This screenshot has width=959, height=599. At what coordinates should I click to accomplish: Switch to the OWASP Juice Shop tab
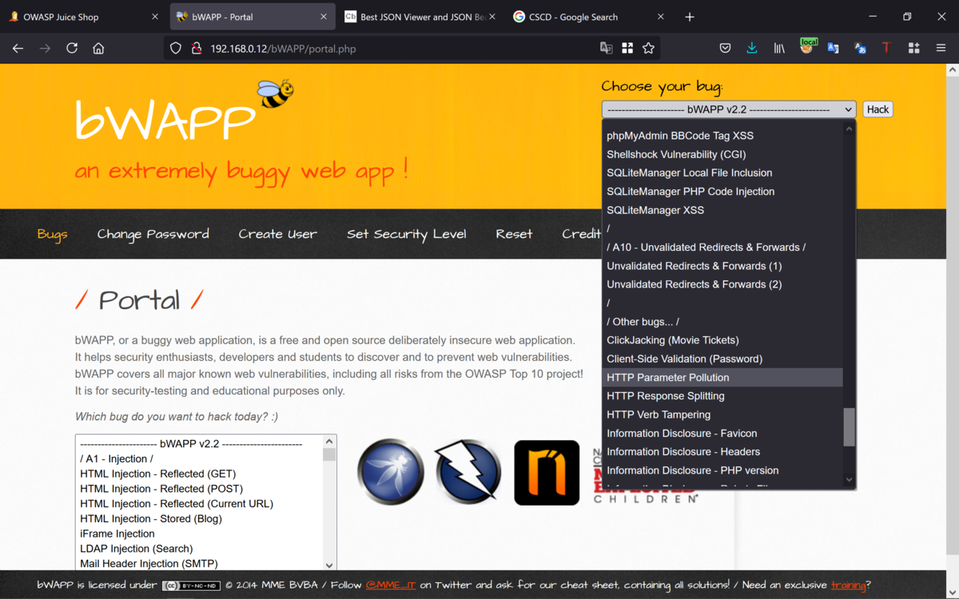tap(62, 16)
